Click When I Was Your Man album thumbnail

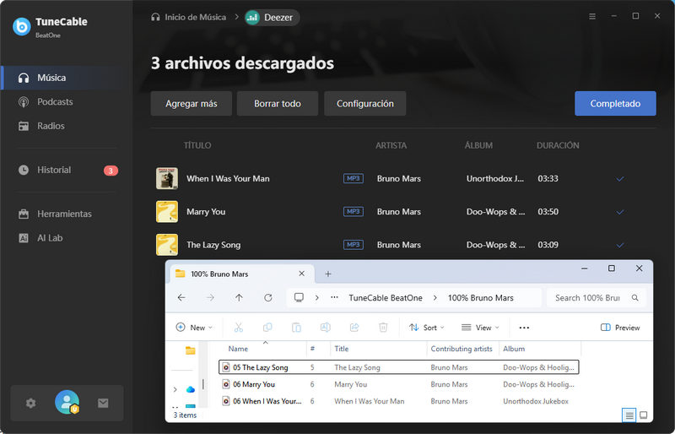167,179
